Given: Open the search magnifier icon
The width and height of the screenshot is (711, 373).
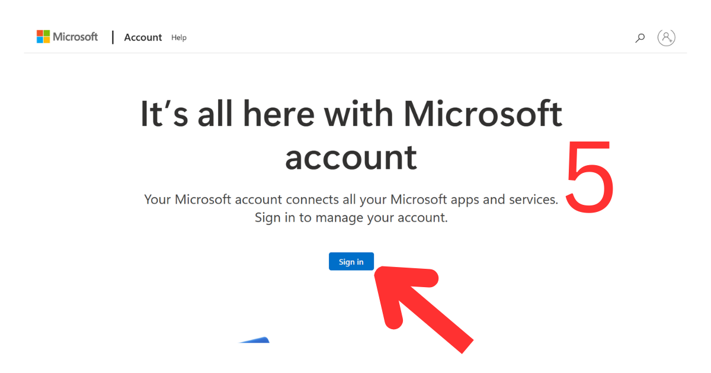Looking at the screenshot, I should [x=640, y=38].
